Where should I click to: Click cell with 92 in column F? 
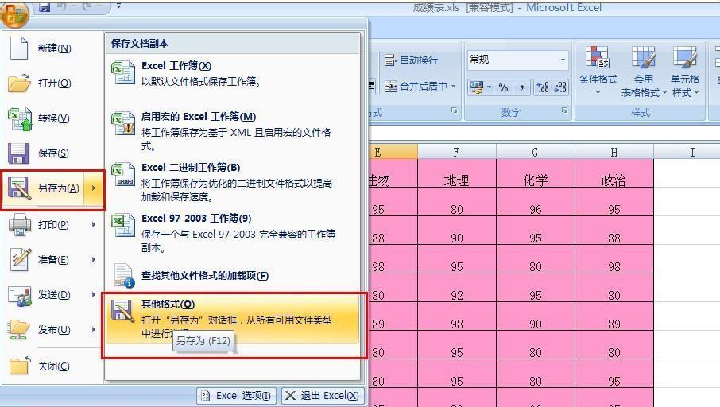tap(457, 289)
